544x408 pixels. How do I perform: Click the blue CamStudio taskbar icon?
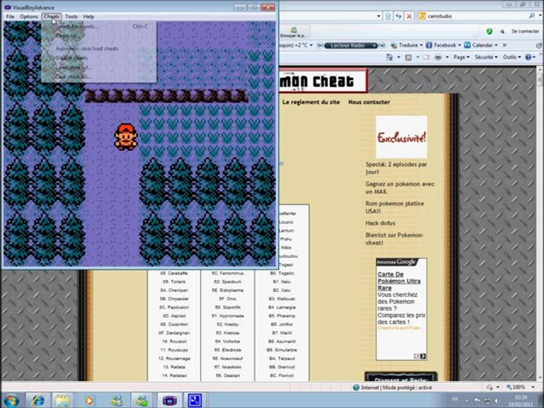[194, 401]
